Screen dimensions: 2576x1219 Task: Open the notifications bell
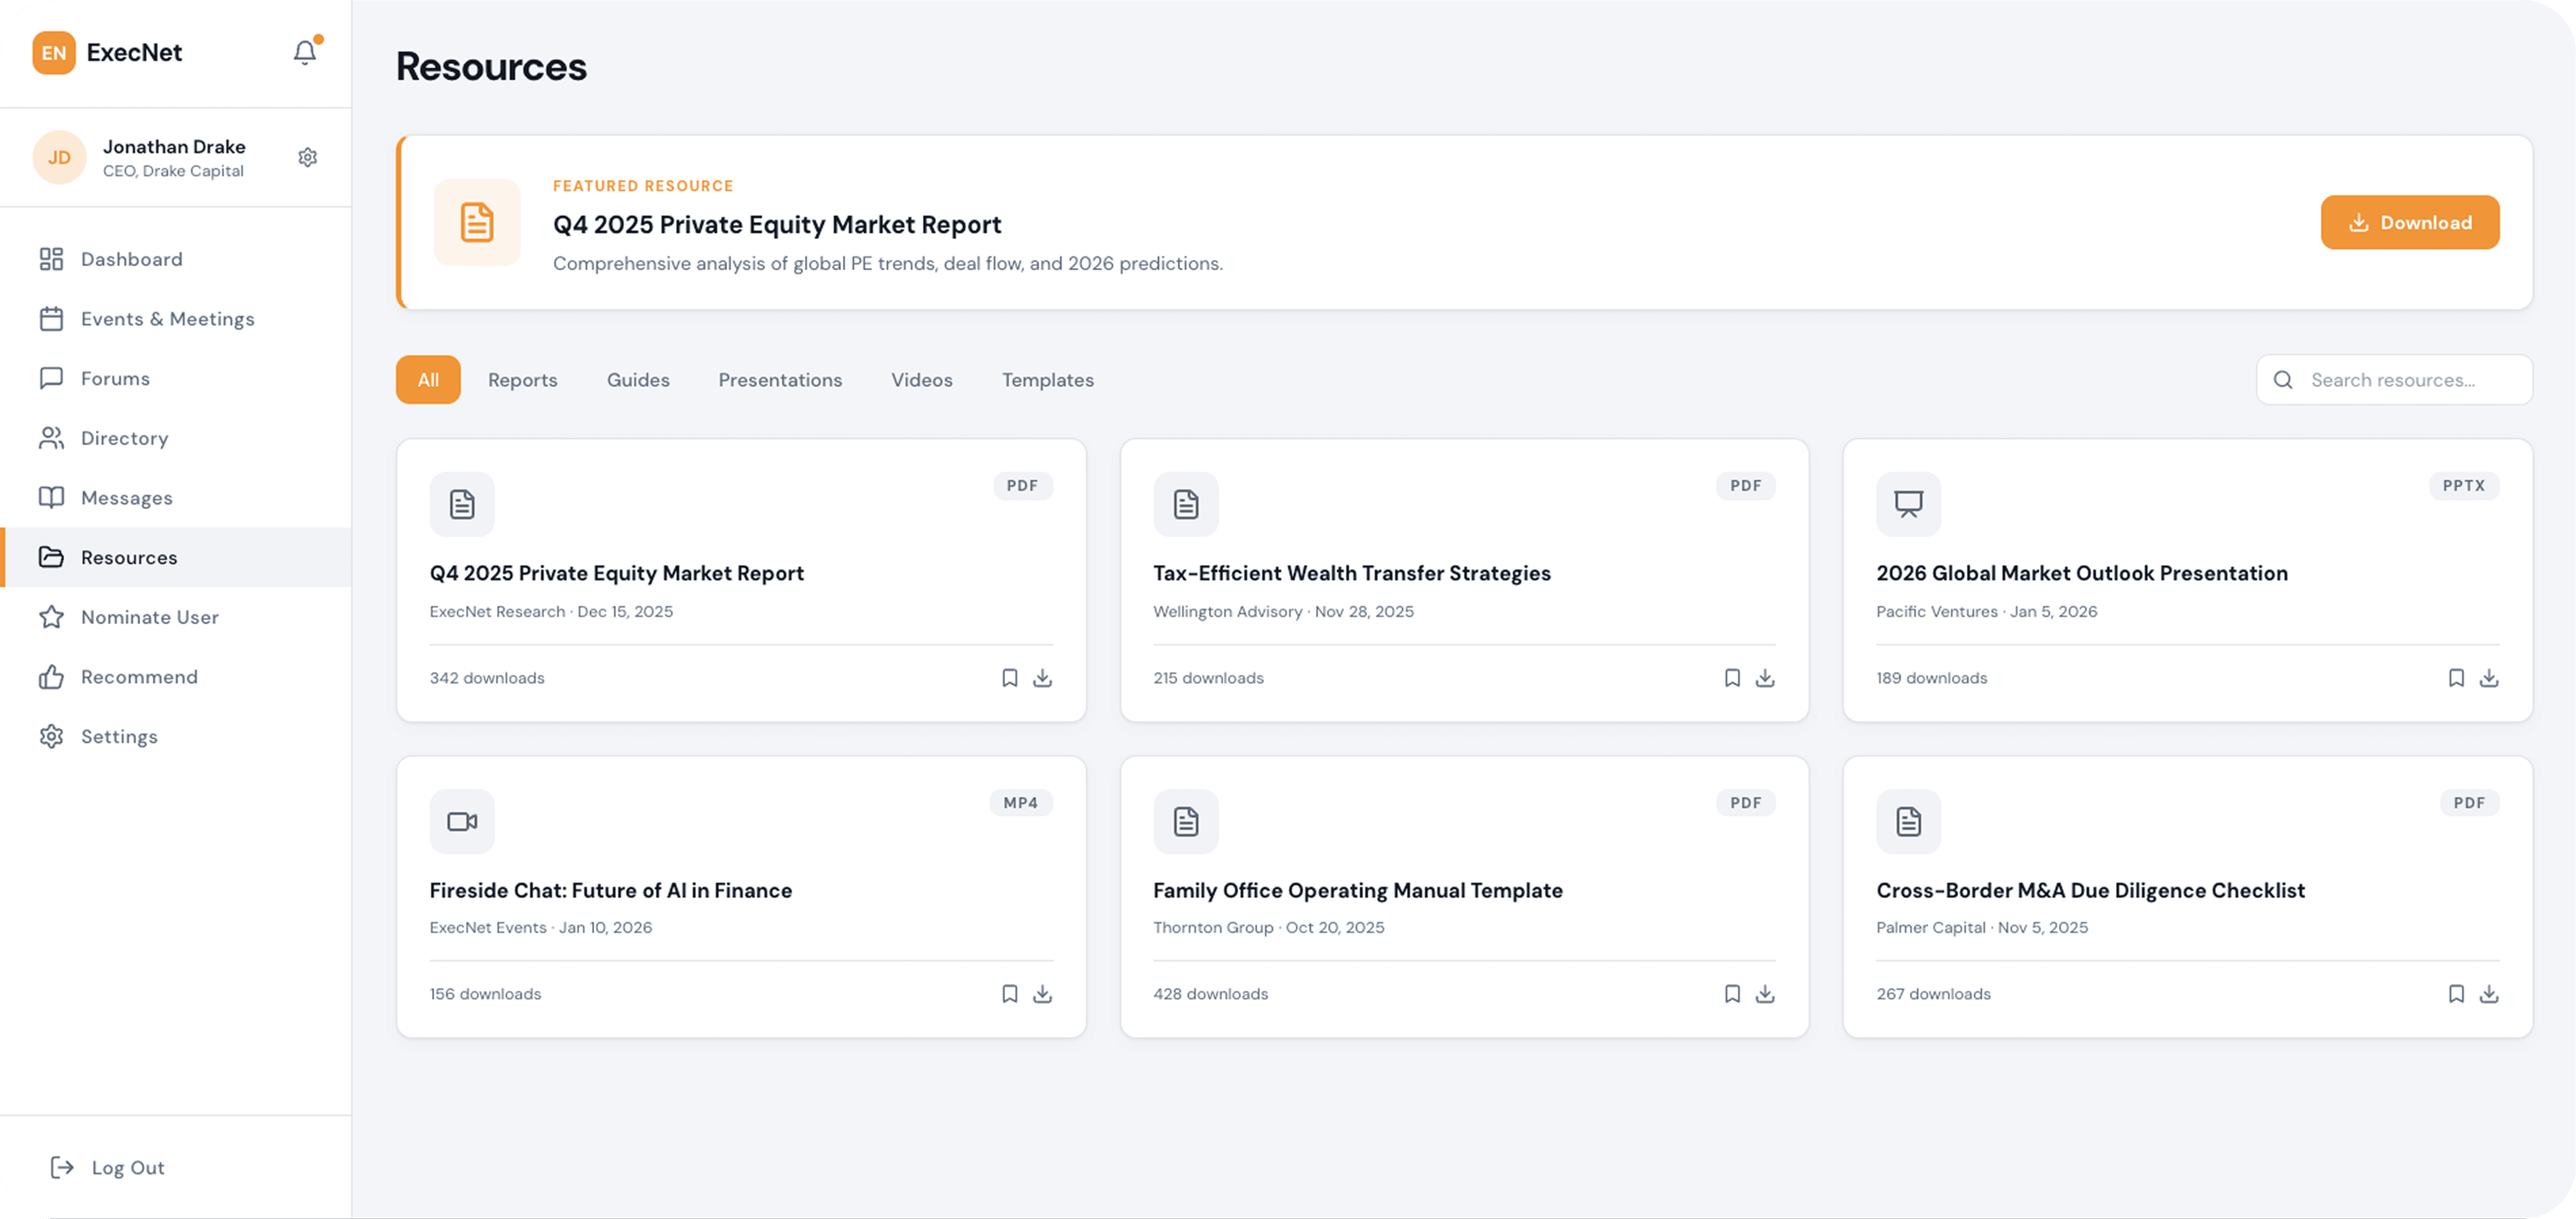[x=305, y=52]
